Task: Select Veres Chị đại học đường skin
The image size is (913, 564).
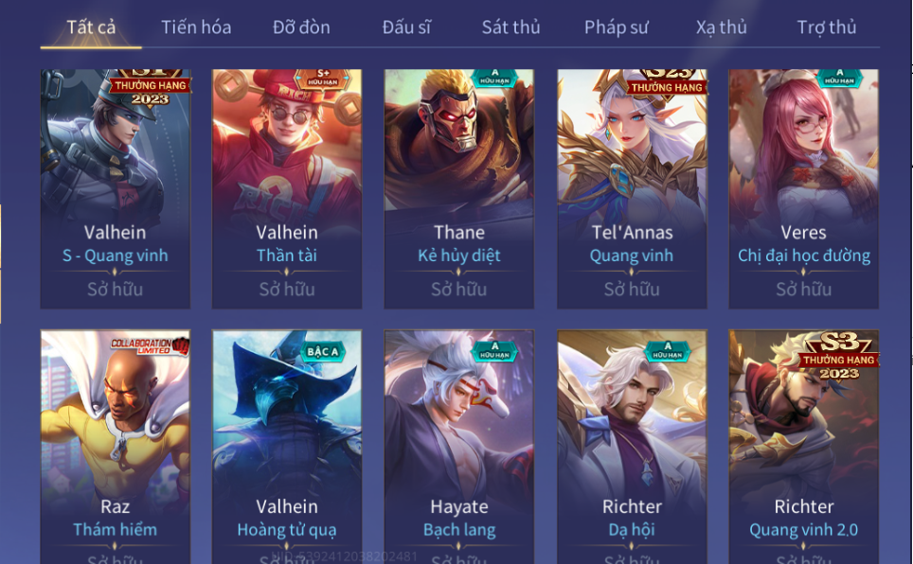Action: 803,189
